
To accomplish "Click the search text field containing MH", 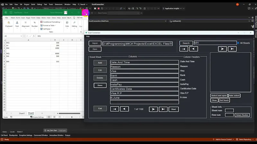I will tap(215, 43).
